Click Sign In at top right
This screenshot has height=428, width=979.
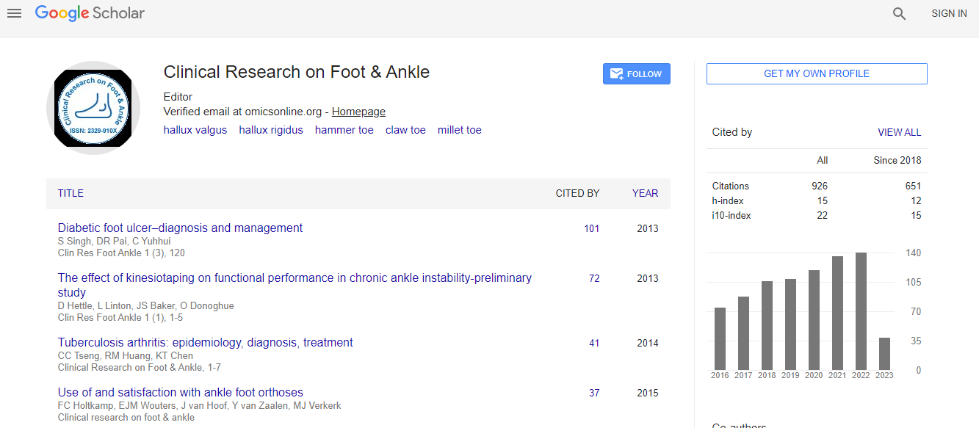949,13
